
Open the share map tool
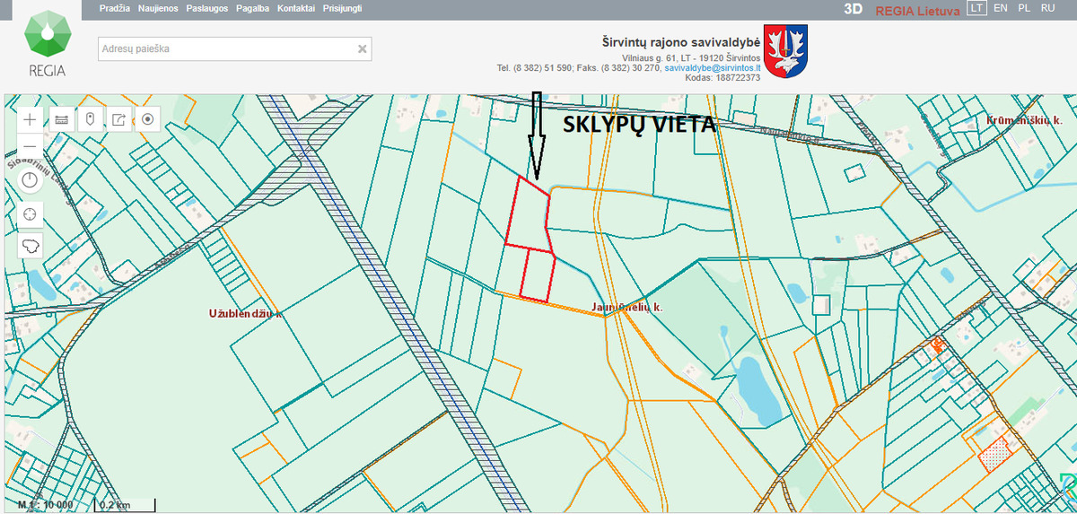(x=118, y=118)
